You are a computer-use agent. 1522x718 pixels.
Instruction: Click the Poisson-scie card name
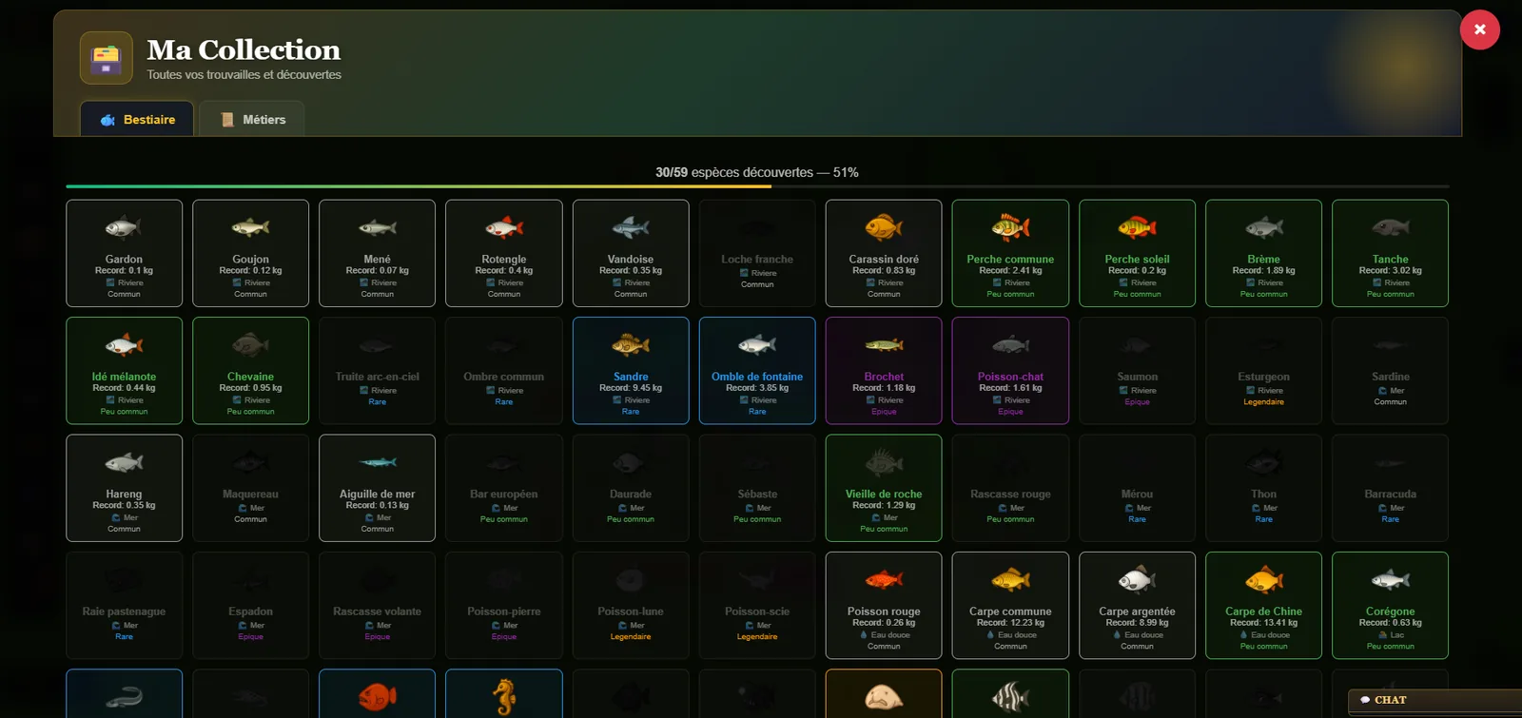point(757,611)
